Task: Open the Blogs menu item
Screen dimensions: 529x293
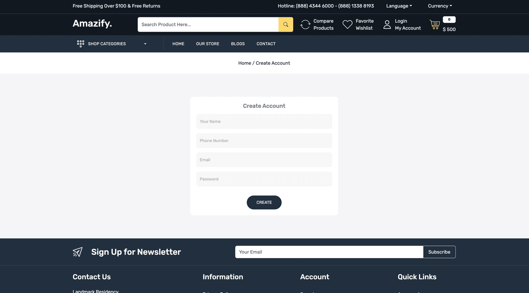Action: click(238, 44)
